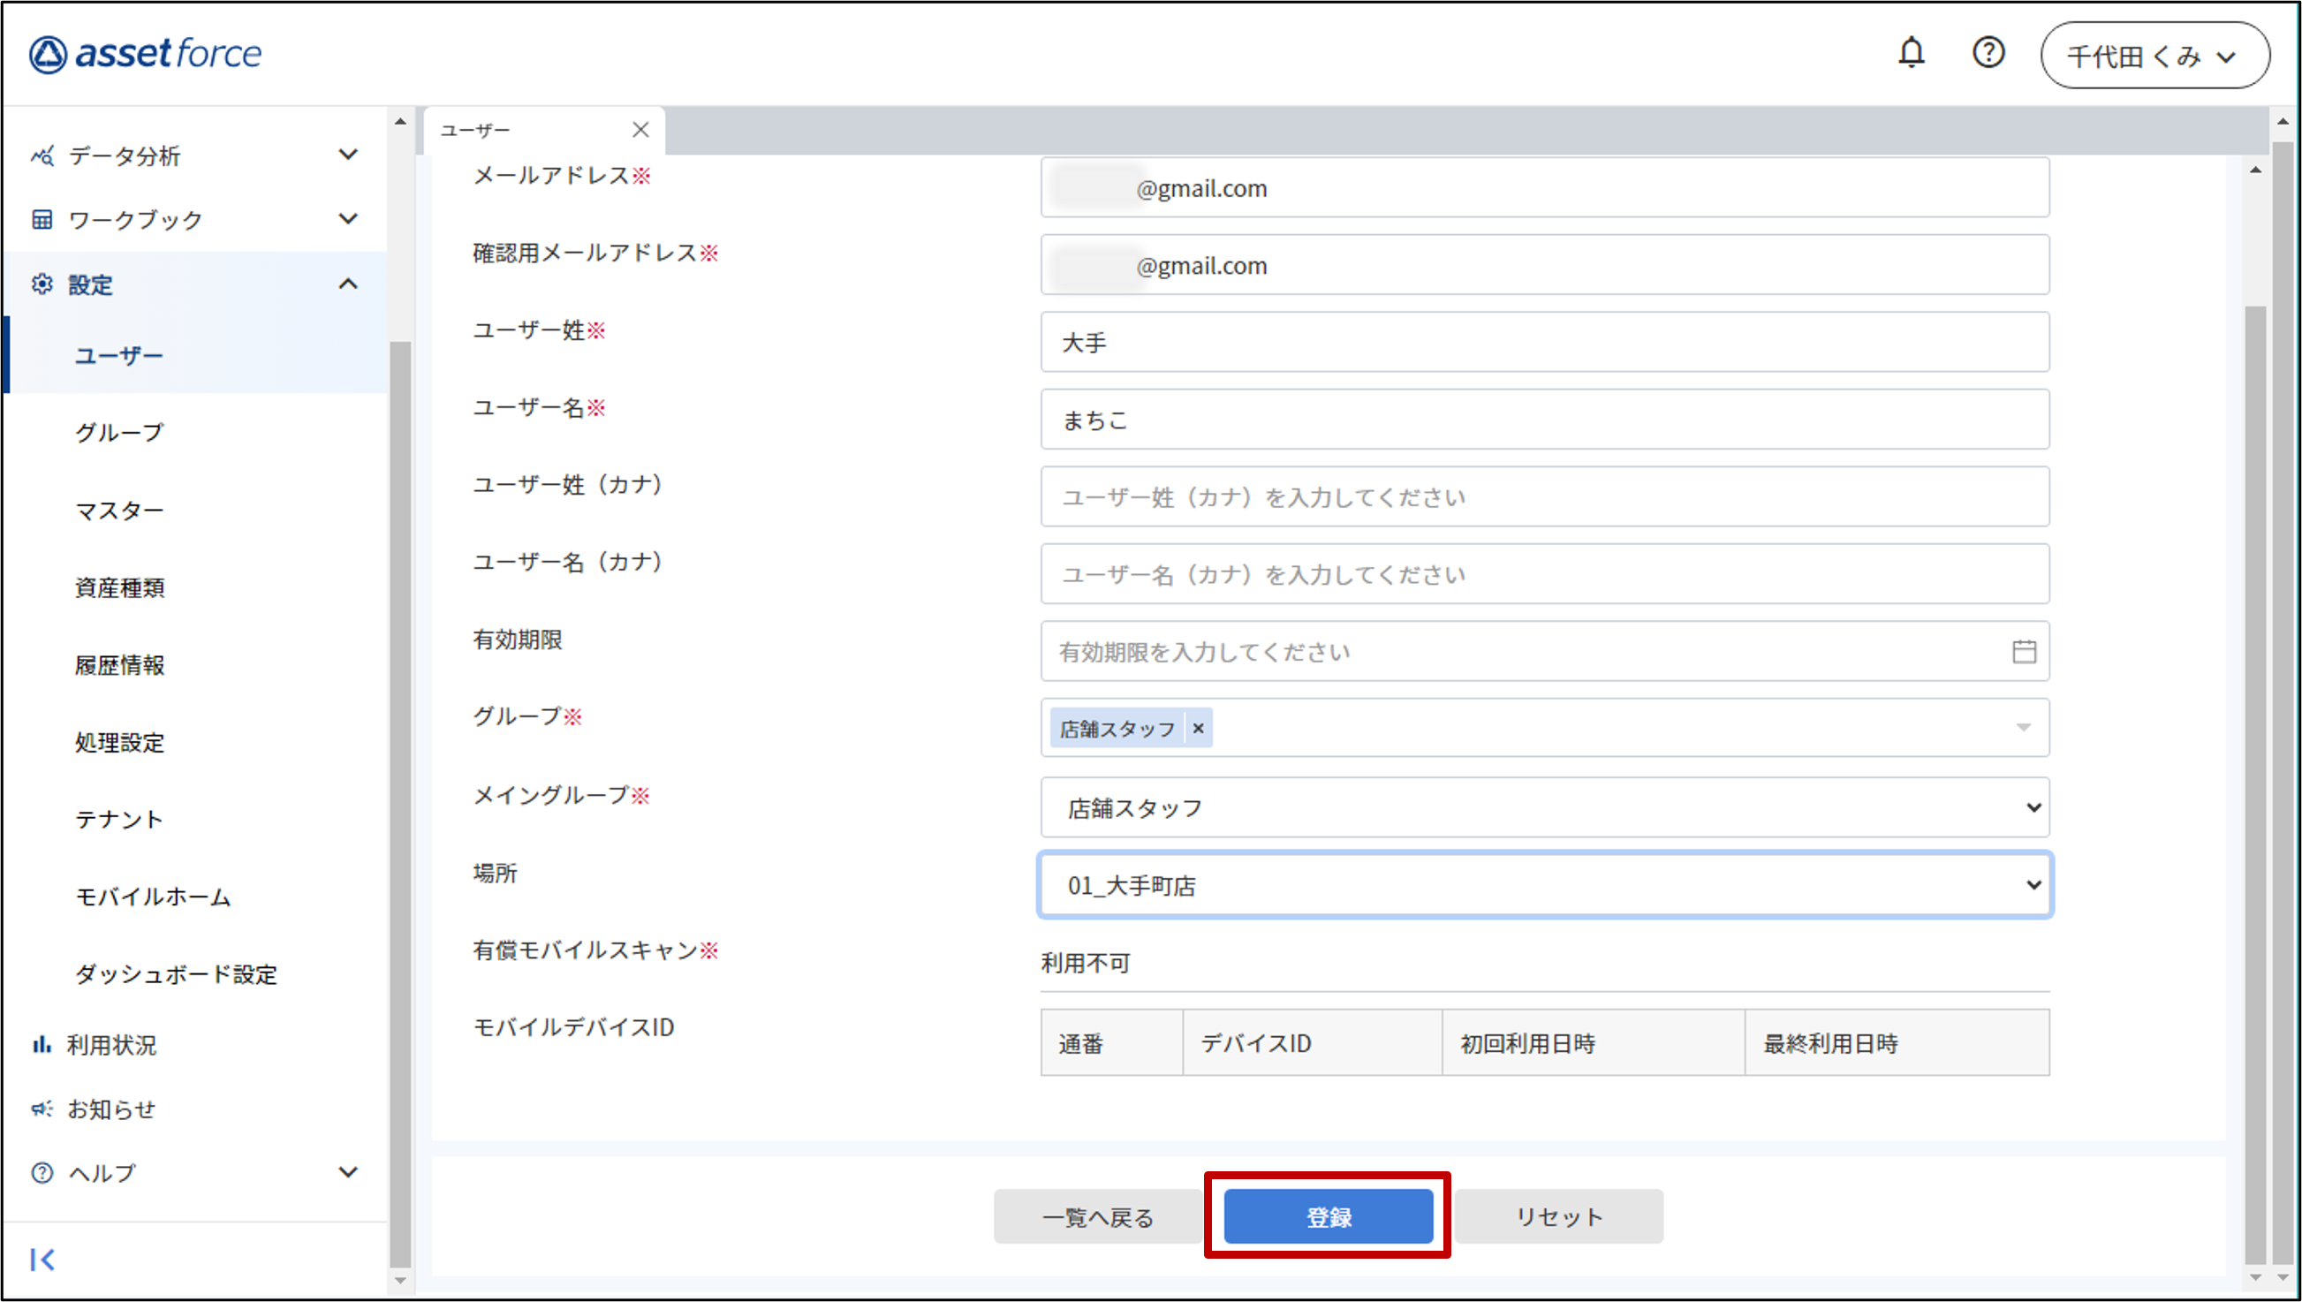Image resolution: width=2302 pixels, height=1302 pixels.
Task: Open the calendar picker for 有効期限
Action: [2023, 652]
